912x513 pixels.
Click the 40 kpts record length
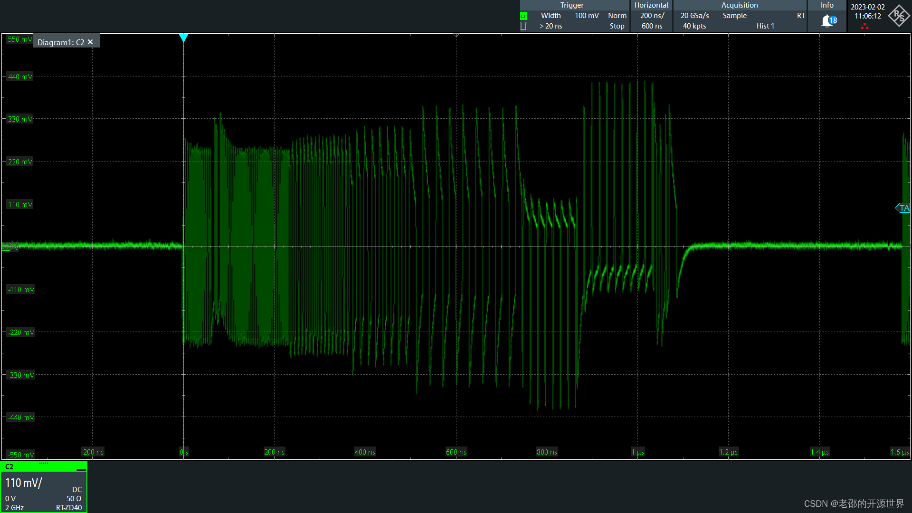694,26
